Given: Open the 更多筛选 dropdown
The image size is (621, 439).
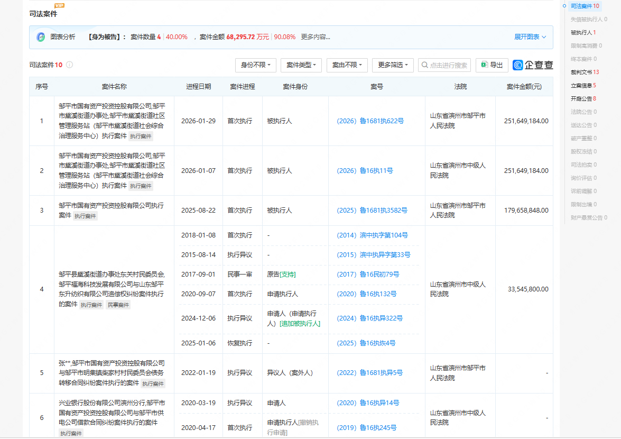Looking at the screenshot, I should point(393,65).
